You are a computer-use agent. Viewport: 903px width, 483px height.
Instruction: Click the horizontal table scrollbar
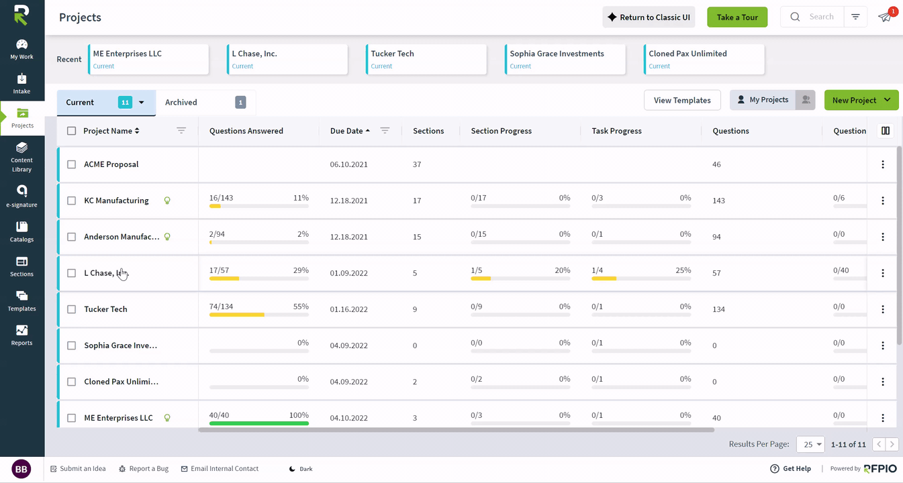[457, 429]
